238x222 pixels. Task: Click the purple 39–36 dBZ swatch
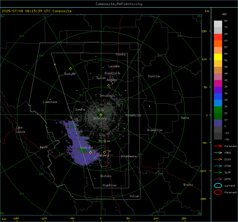click(218, 90)
